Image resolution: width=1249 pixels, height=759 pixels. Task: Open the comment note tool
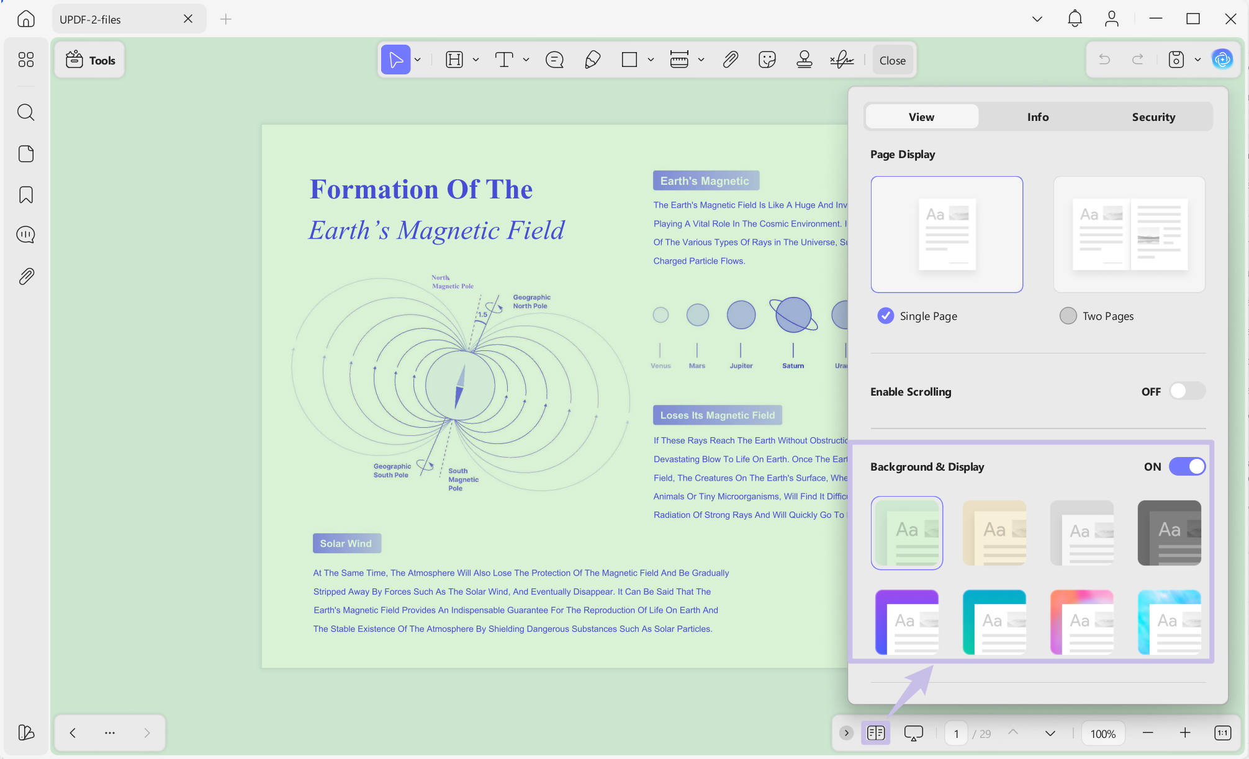tap(554, 60)
